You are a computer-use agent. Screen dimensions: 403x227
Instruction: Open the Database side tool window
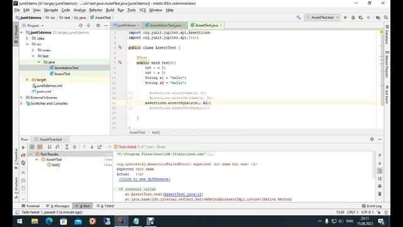pyautogui.click(x=387, y=35)
